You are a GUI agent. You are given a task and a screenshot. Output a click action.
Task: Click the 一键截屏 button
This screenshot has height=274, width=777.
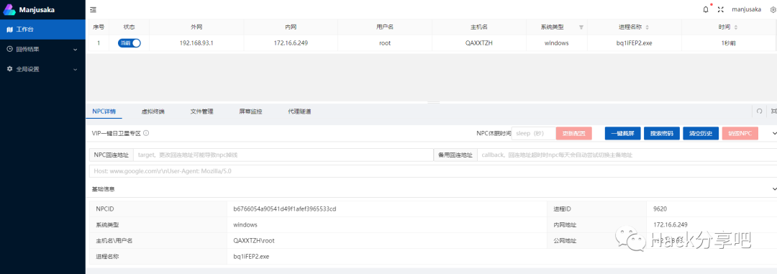pyautogui.click(x=622, y=133)
